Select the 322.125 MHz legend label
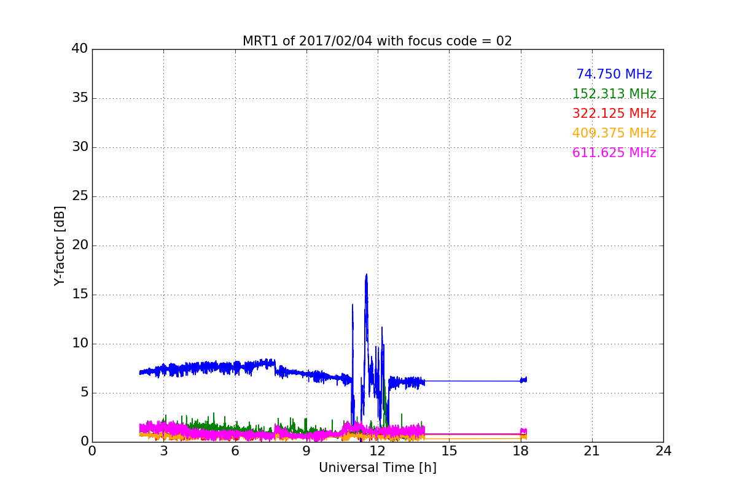 [614, 114]
